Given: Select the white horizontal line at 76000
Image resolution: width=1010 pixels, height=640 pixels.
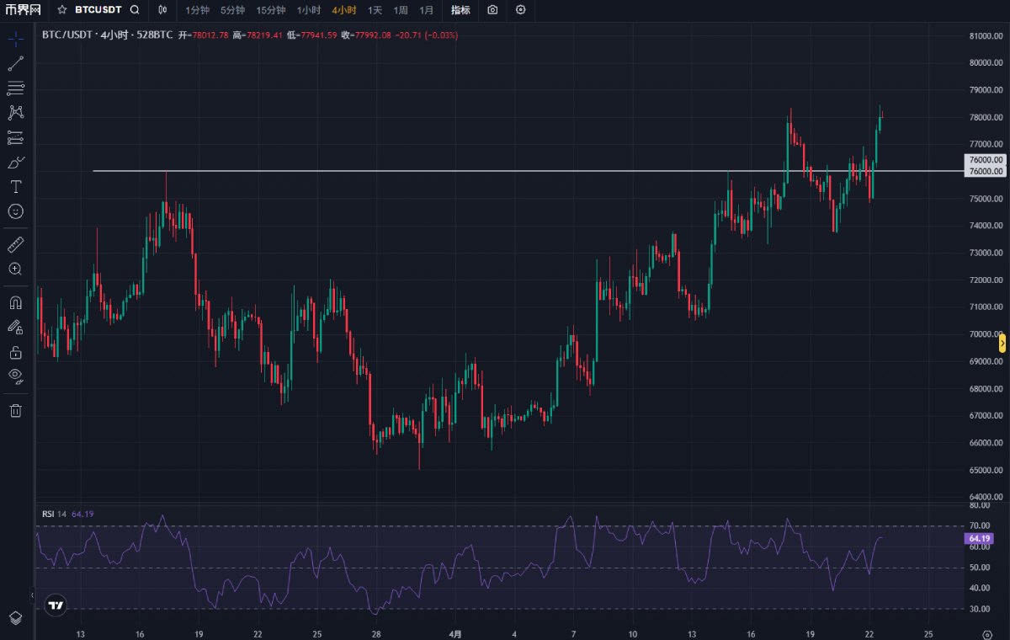Looking at the screenshot, I should (527, 171).
